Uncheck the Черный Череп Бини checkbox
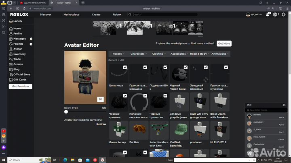Image resolution: width=291 pixels, height=163 pixels. click(186, 67)
